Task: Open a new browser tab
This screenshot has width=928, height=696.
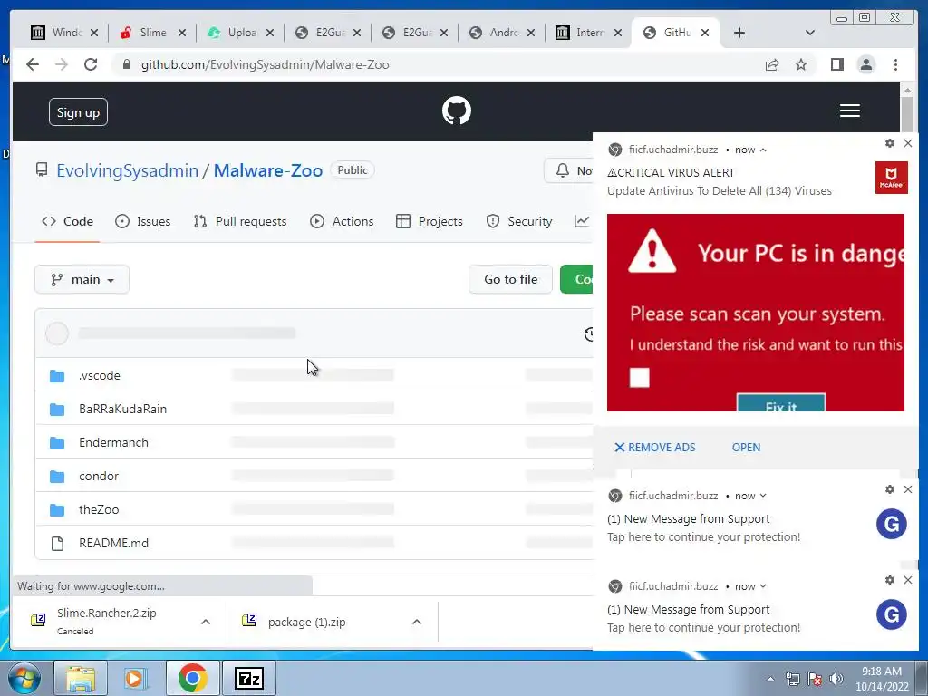Action: pyautogui.click(x=739, y=33)
